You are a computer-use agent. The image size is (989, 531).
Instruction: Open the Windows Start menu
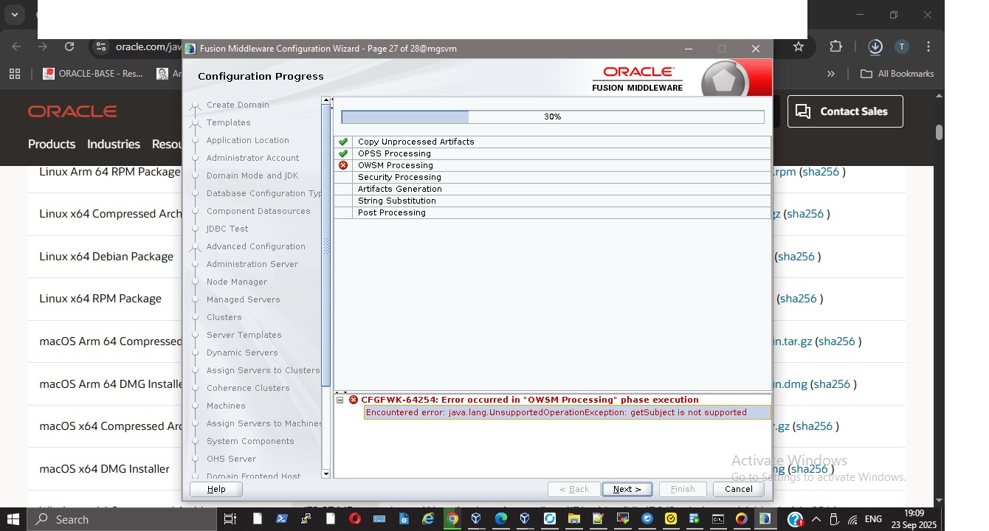(13, 519)
